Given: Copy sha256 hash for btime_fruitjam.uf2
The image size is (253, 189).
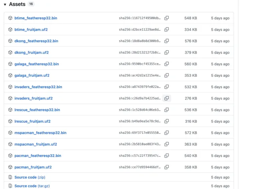Looking at the screenshot, I should tap(166, 30).
